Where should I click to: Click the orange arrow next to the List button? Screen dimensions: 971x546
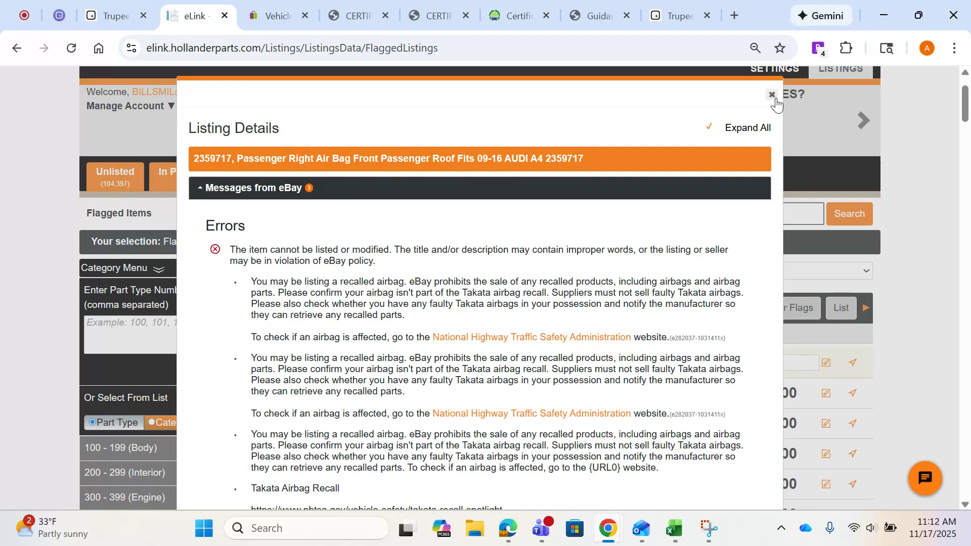pyautogui.click(x=866, y=307)
